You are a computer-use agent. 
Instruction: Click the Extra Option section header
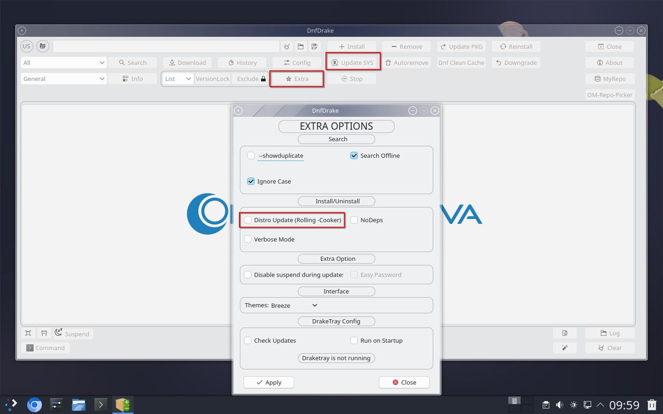(337, 259)
